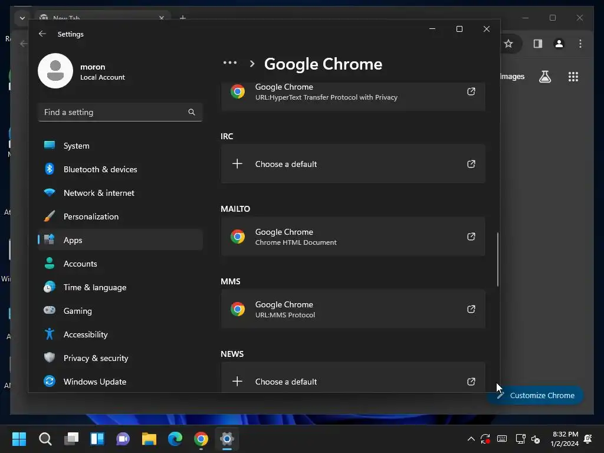This screenshot has width=604, height=453.
Task: Open Search Labs flask icon in Chrome
Action: tap(544, 77)
